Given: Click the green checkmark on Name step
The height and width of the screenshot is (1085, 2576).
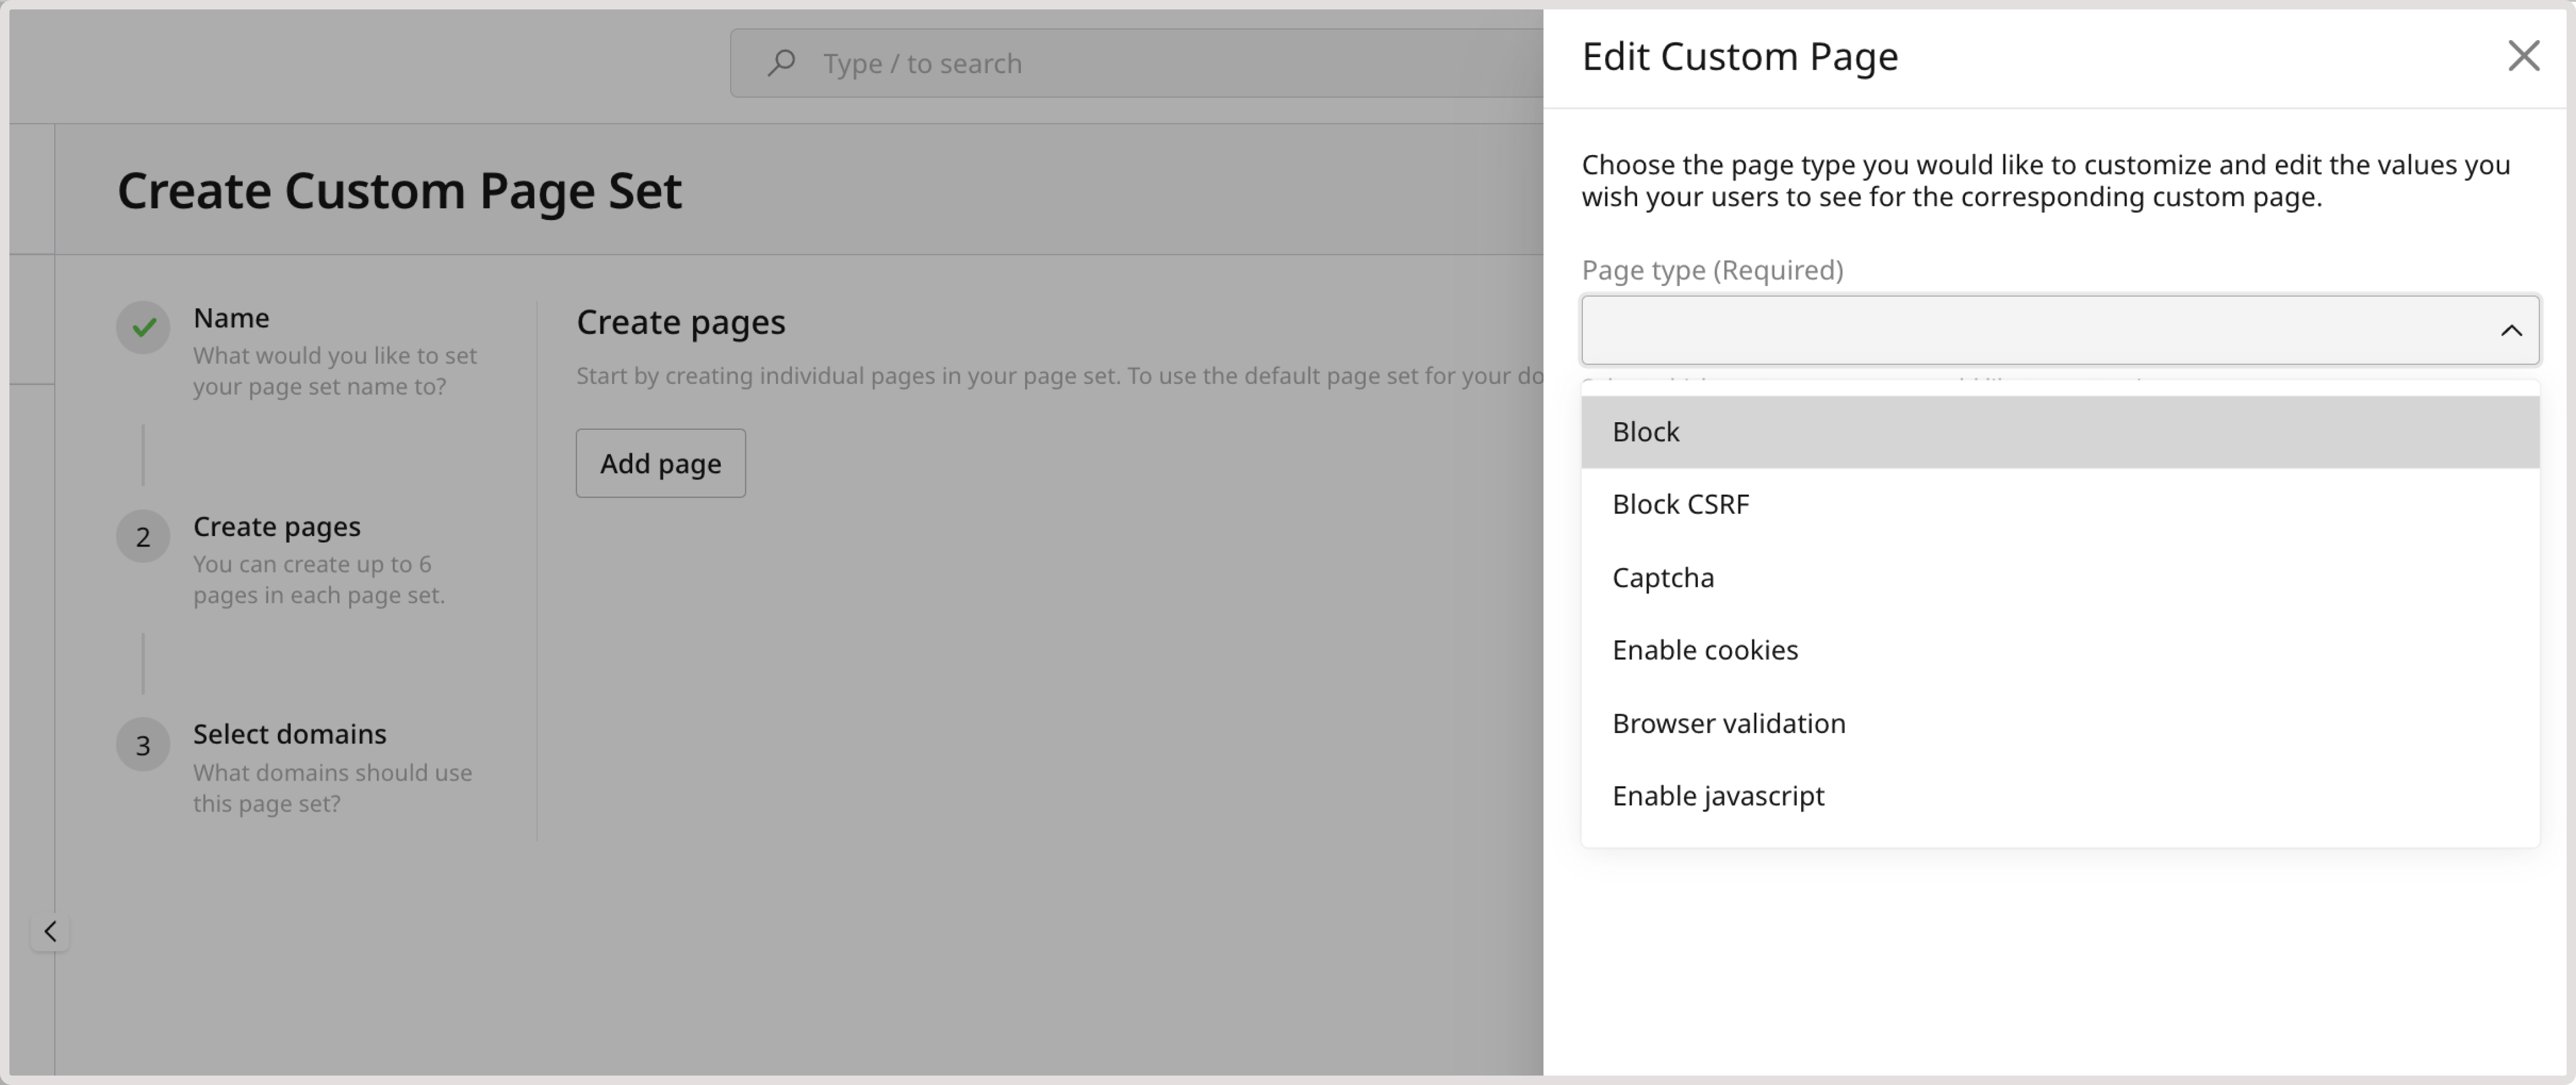Looking at the screenshot, I should [143, 327].
